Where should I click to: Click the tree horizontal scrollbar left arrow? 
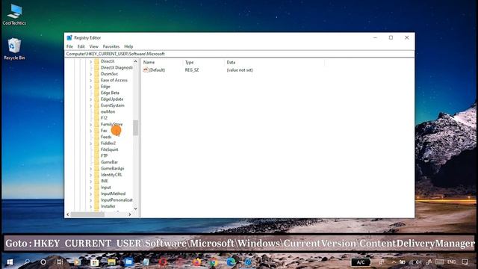tap(68, 214)
